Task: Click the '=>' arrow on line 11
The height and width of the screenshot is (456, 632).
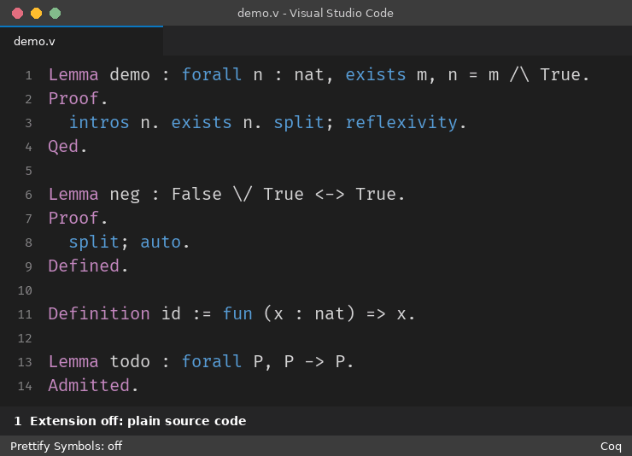Action: 376,313
